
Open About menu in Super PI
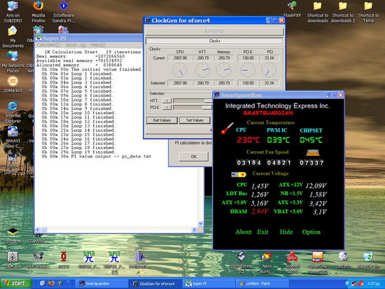click(76, 45)
